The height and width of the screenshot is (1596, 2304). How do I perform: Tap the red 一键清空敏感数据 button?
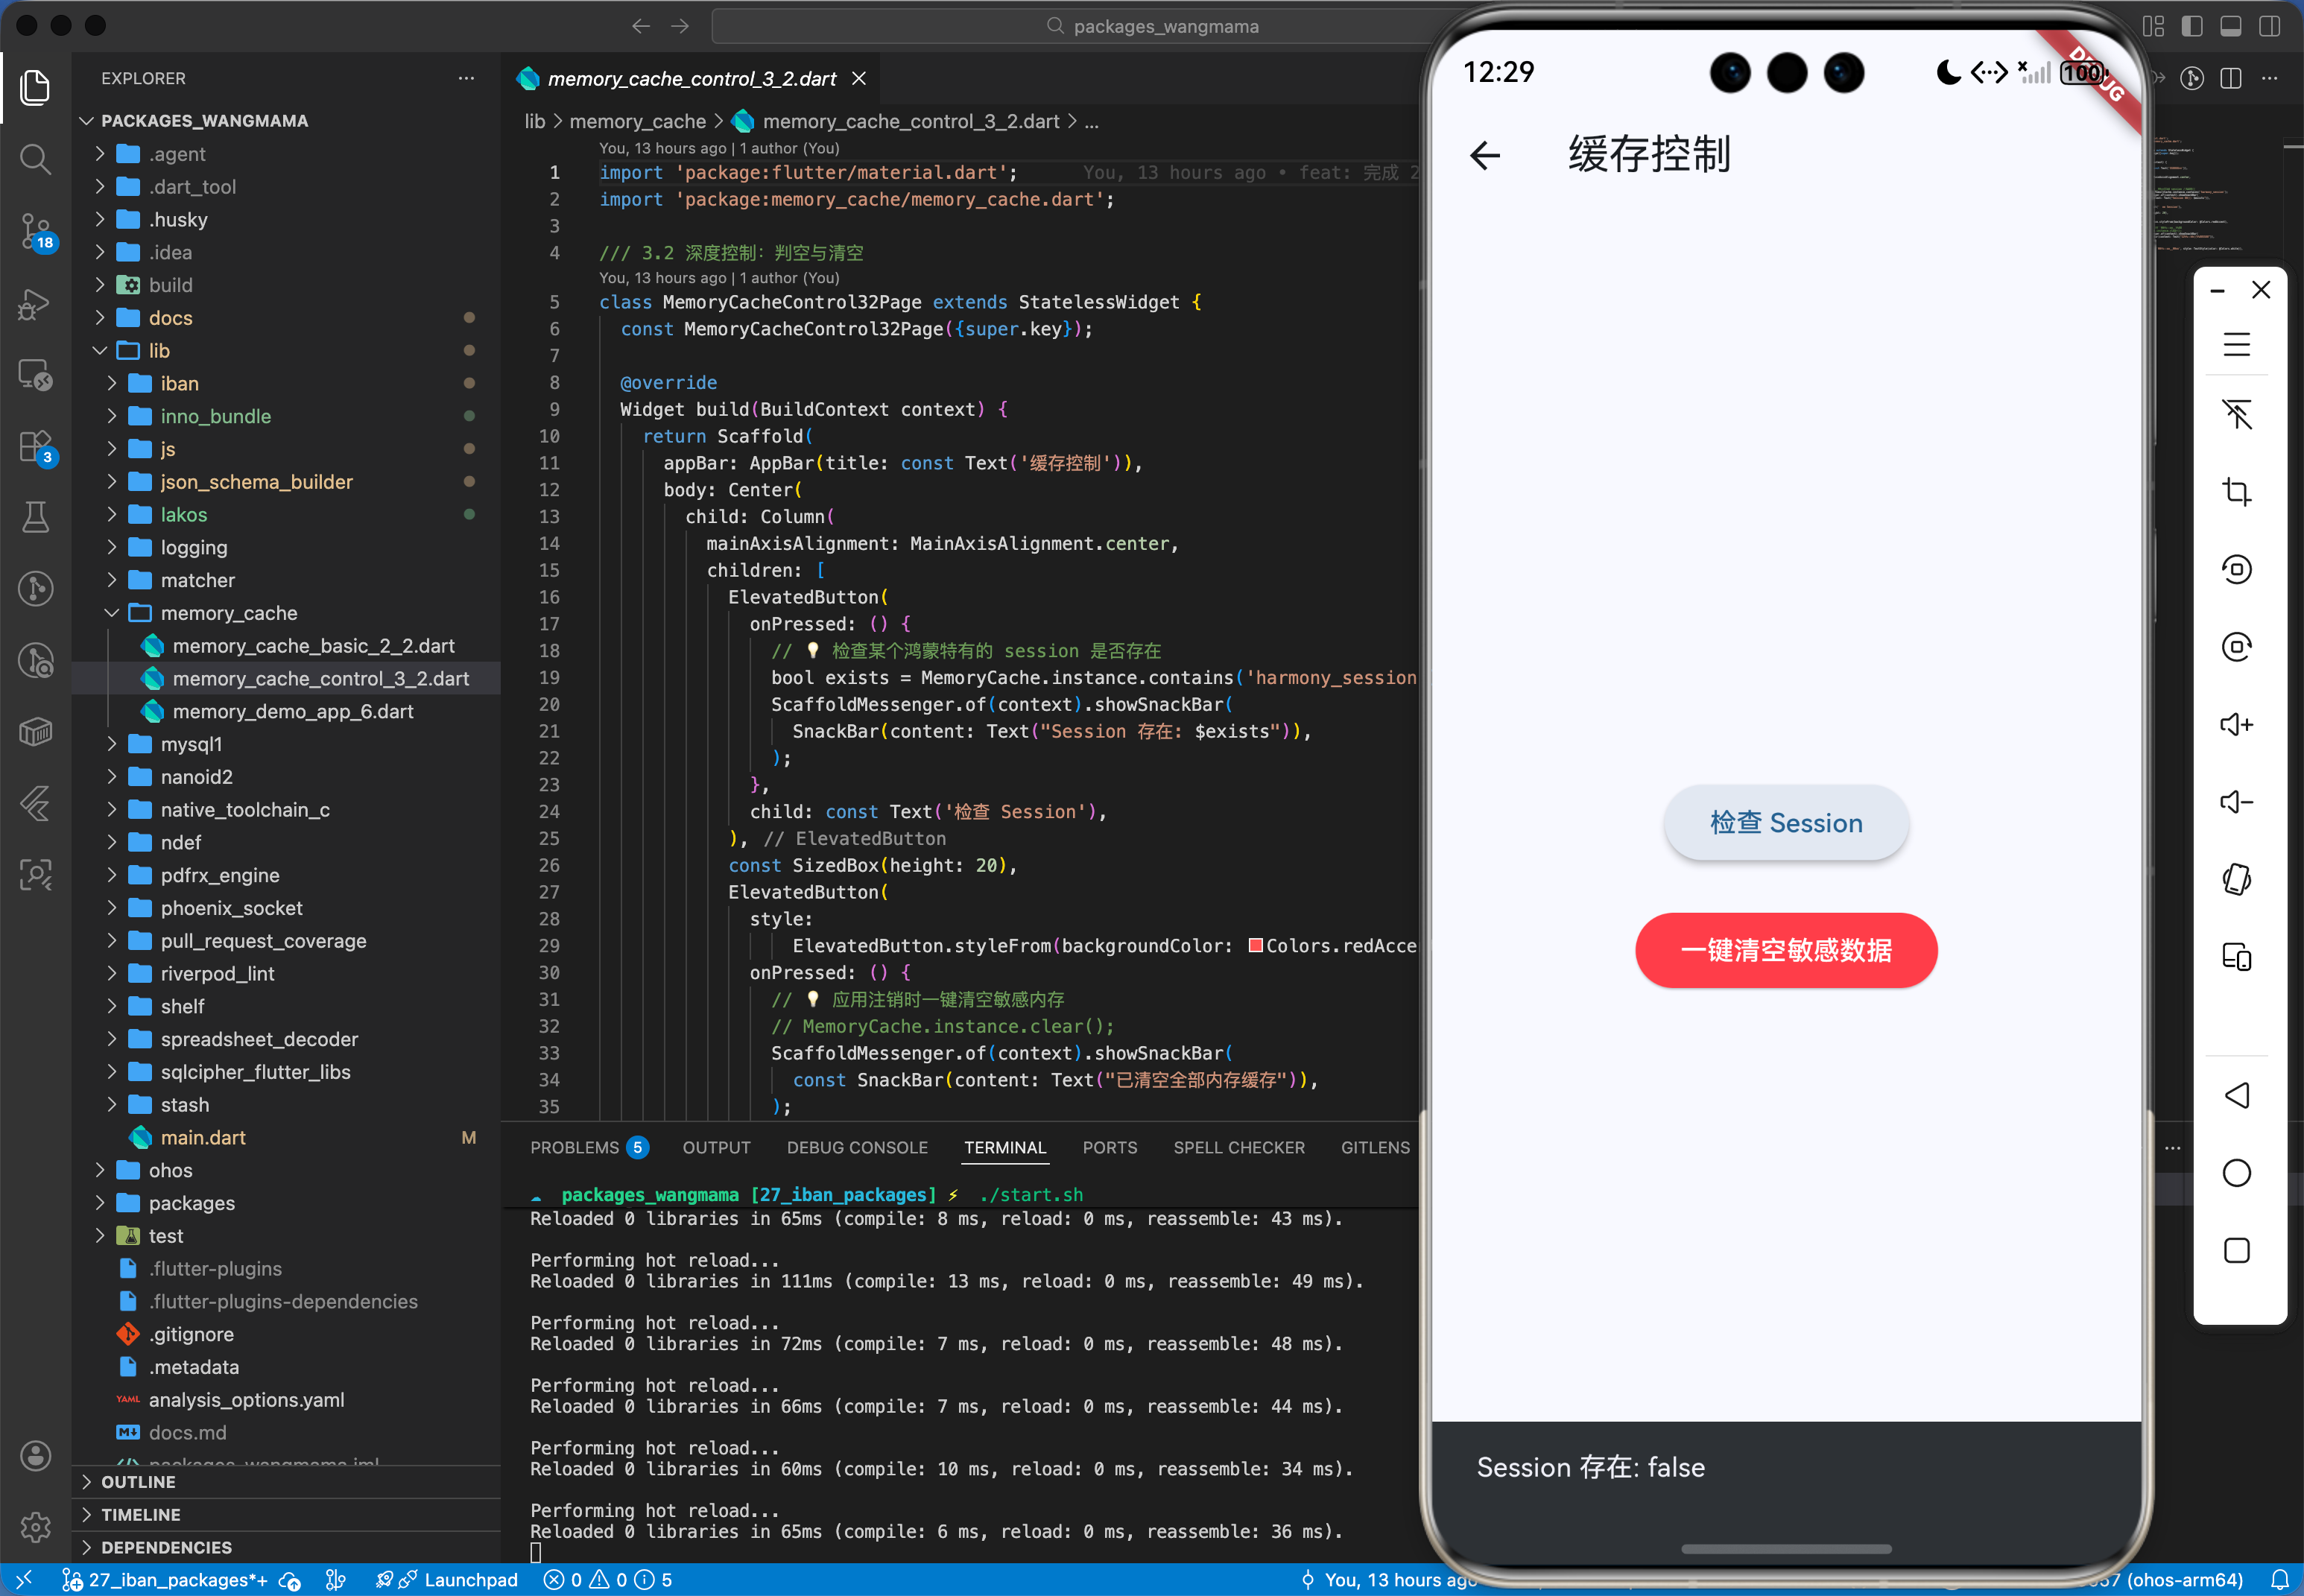1785,950
